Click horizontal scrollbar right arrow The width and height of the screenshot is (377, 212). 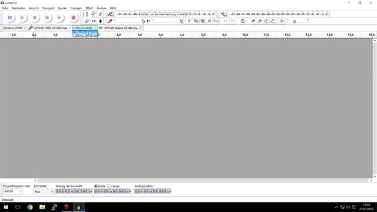click(371, 180)
